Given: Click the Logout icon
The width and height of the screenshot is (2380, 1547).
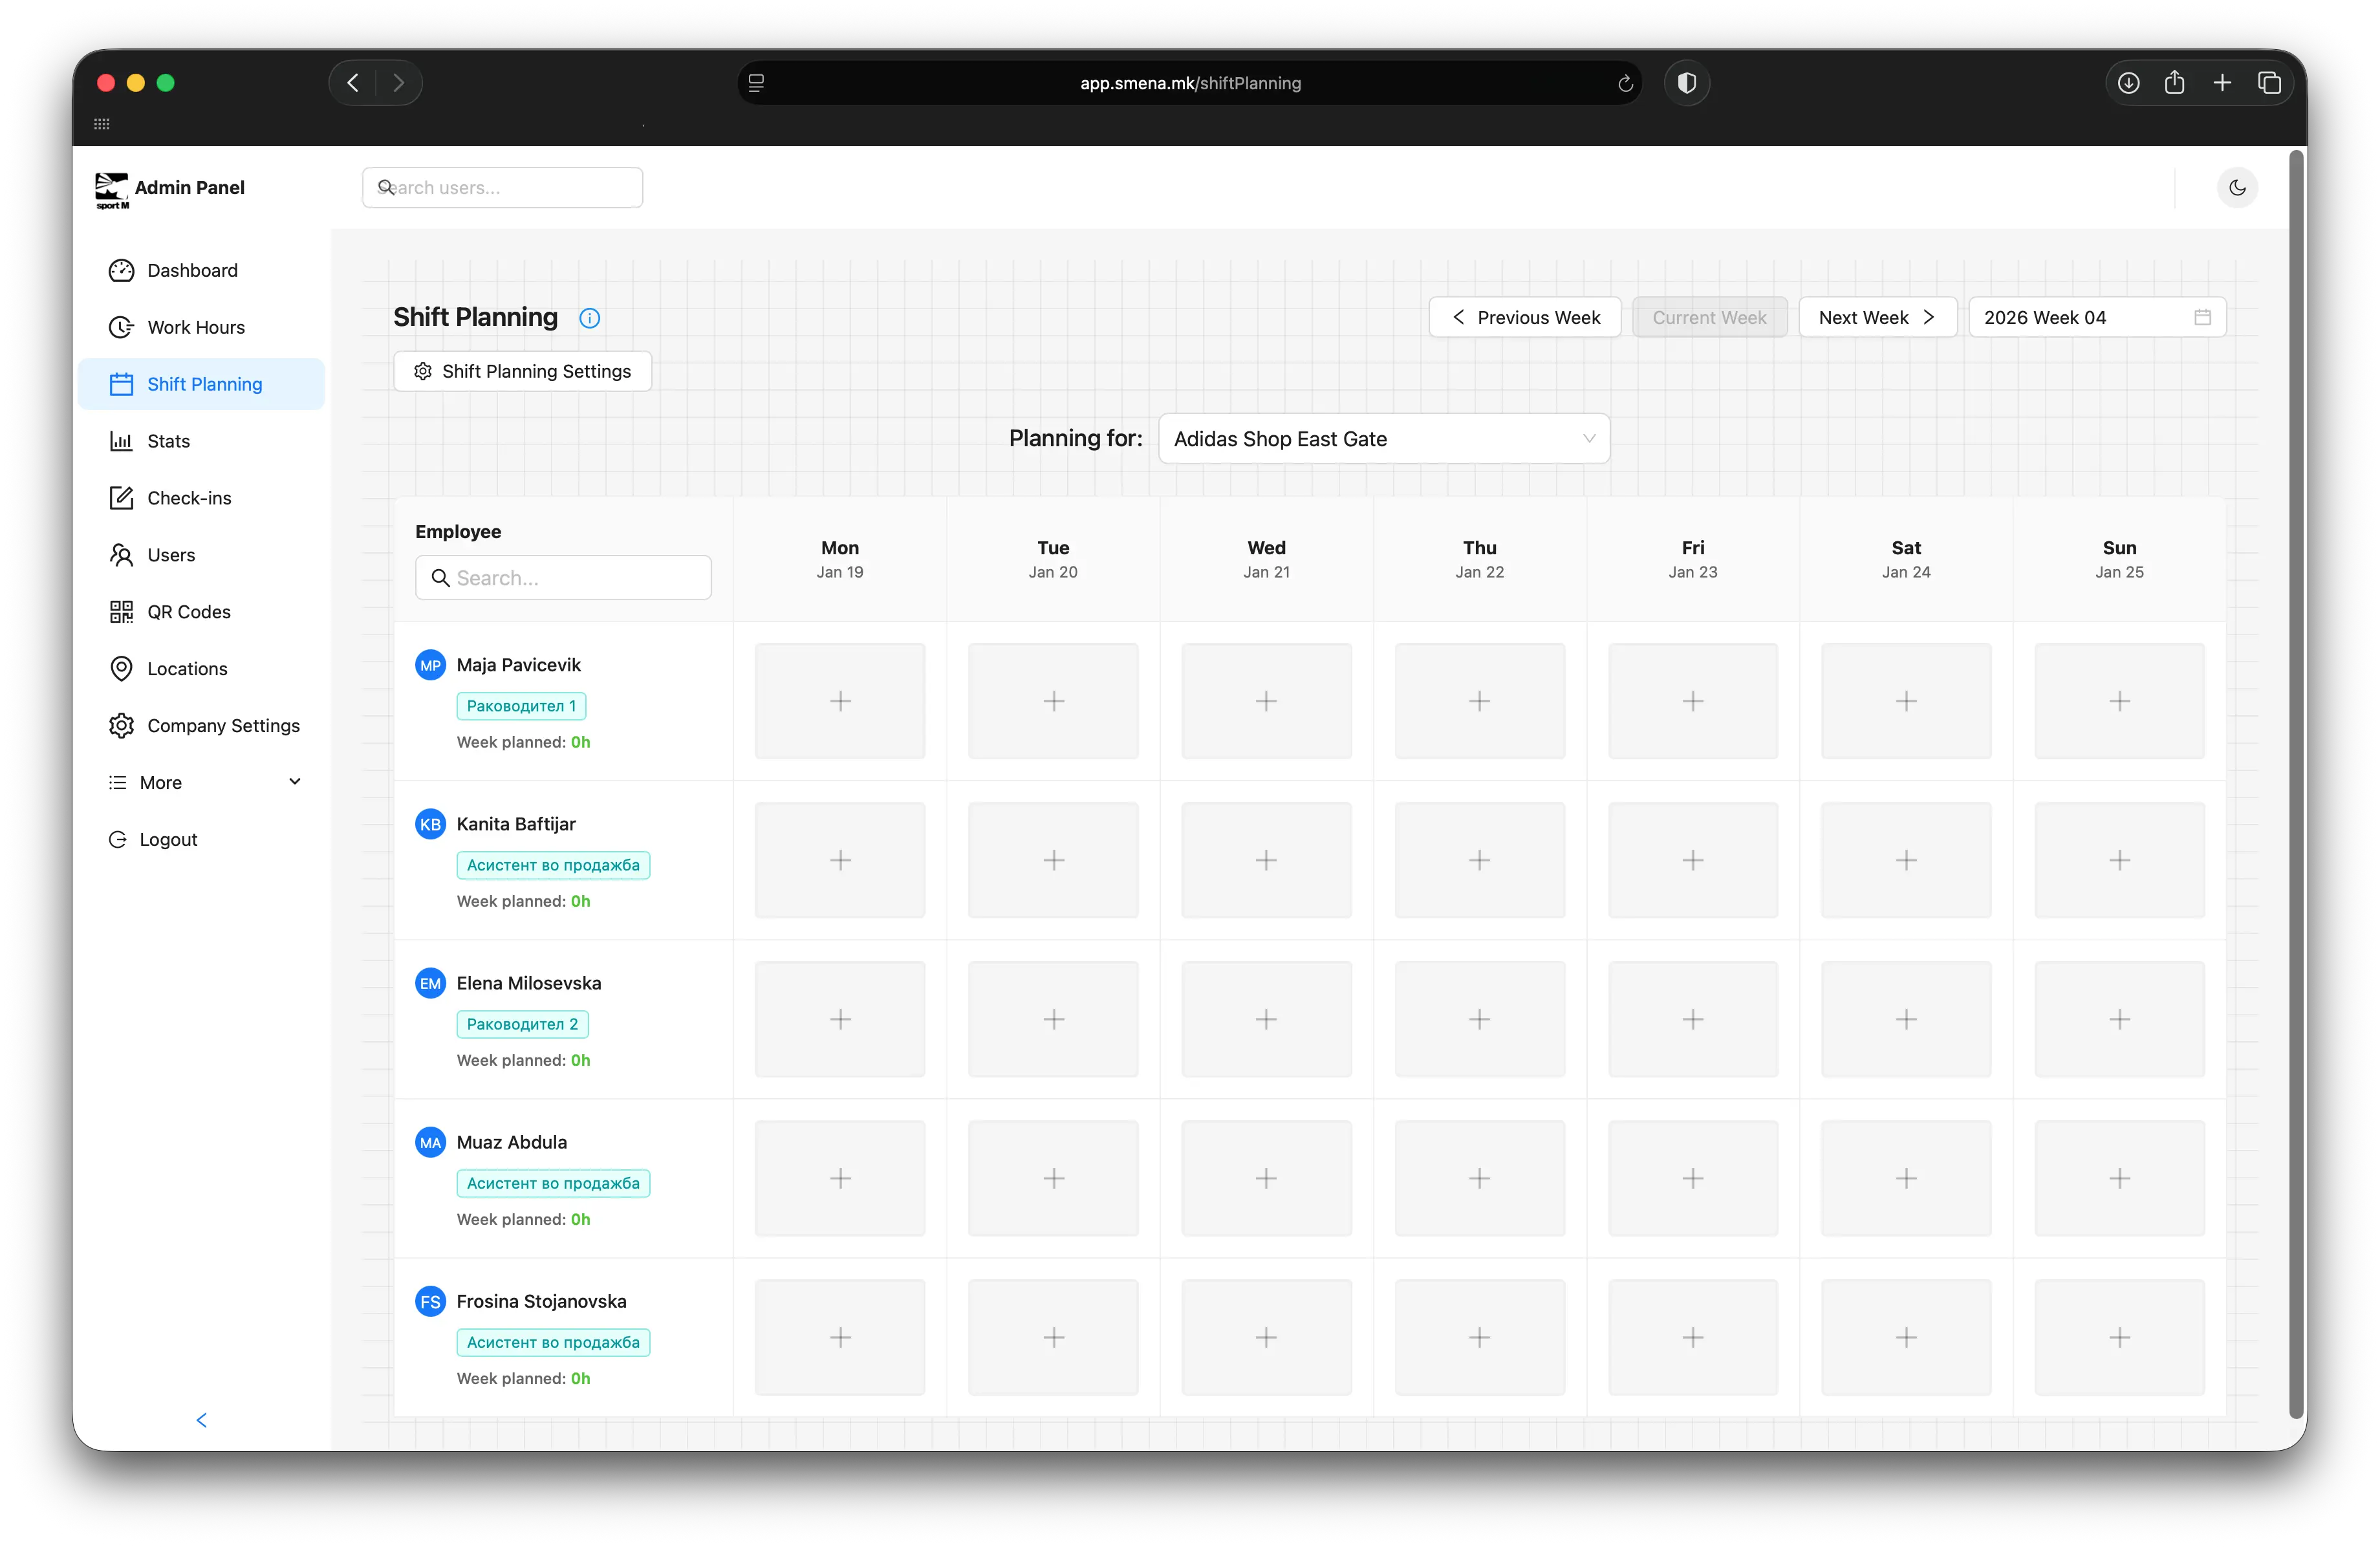Looking at the screenshot, I should (118, 839).
